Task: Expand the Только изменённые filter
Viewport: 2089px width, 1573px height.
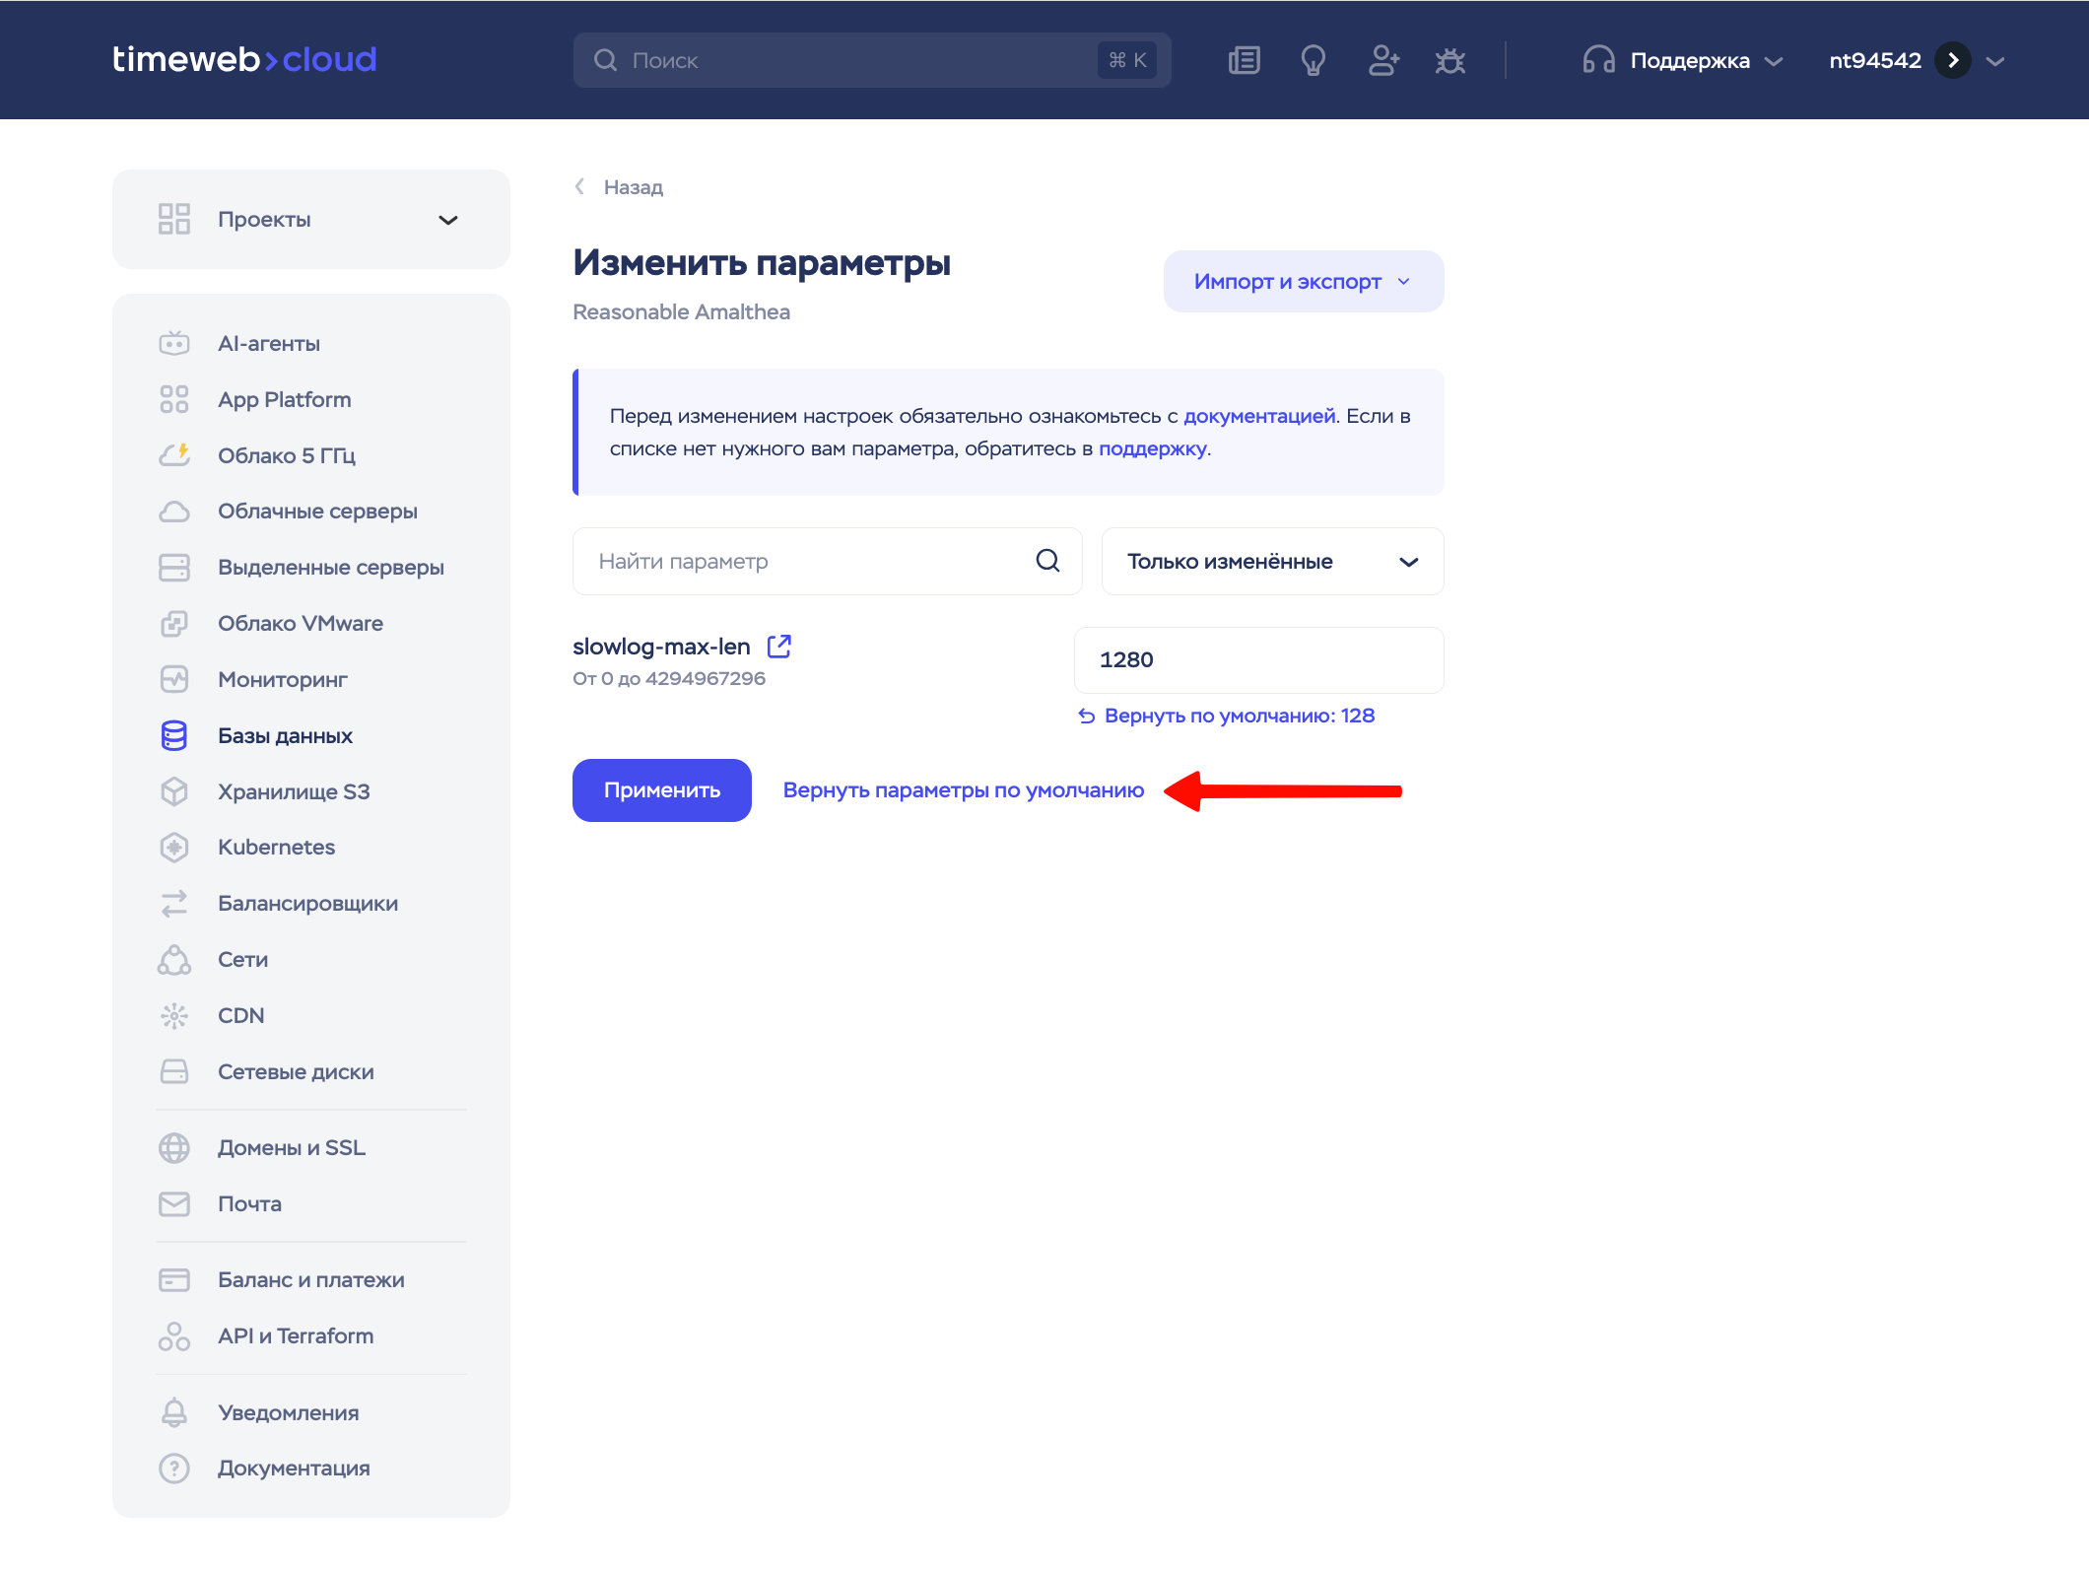Action: tap(1272, 561)
